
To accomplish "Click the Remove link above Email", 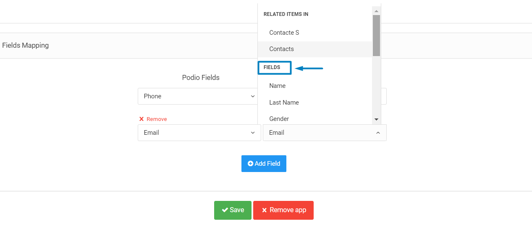I will pos(157,119).
